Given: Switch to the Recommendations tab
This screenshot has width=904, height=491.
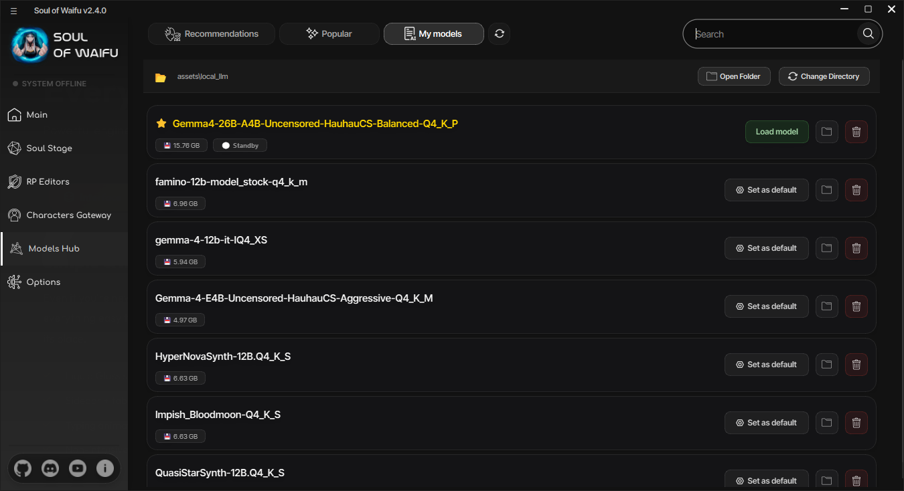Looking at the screenshot, I should point(211,33).
